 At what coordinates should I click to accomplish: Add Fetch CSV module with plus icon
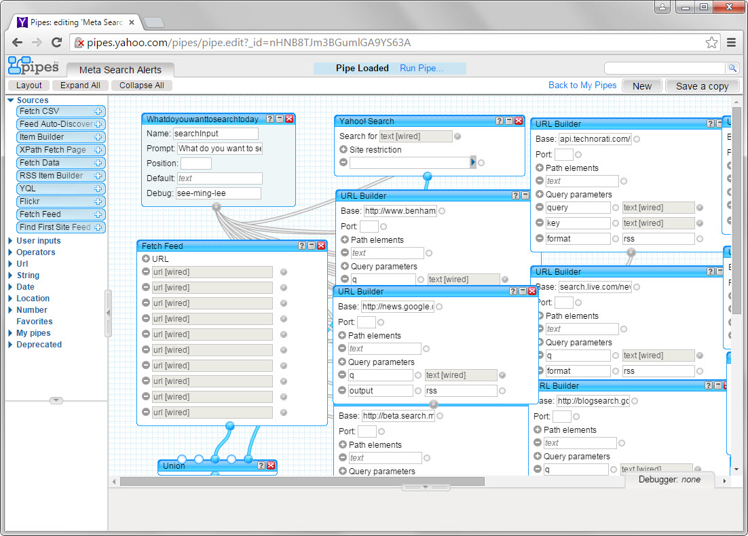click(98, 111)
